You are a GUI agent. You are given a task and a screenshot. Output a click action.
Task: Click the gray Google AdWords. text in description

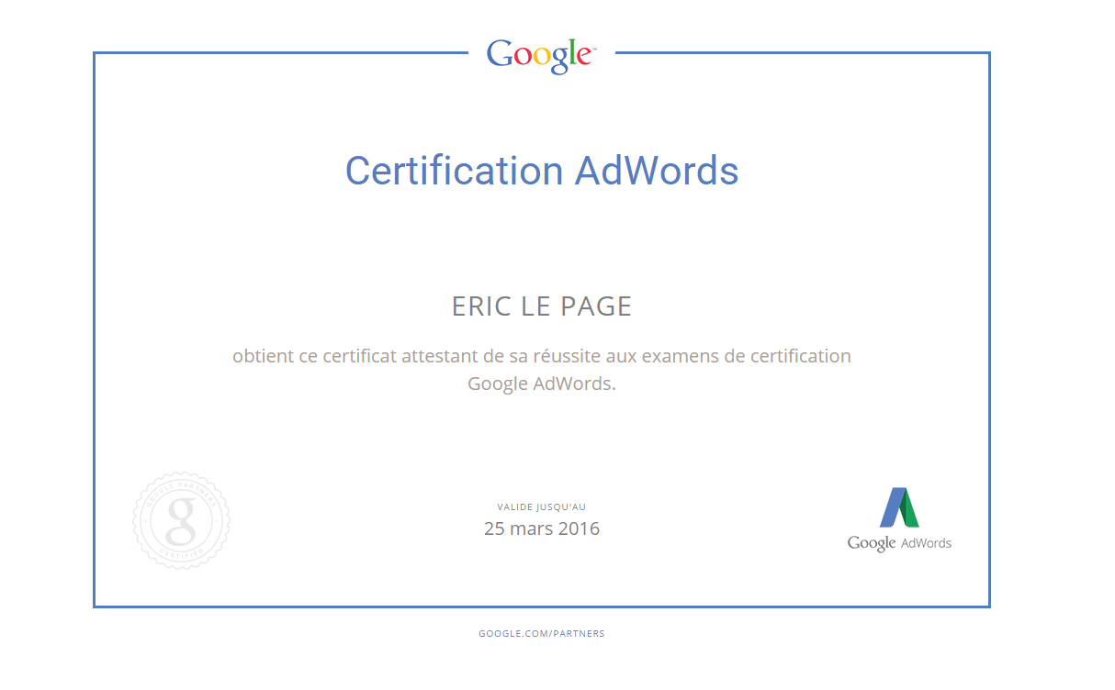click(541, 384)
